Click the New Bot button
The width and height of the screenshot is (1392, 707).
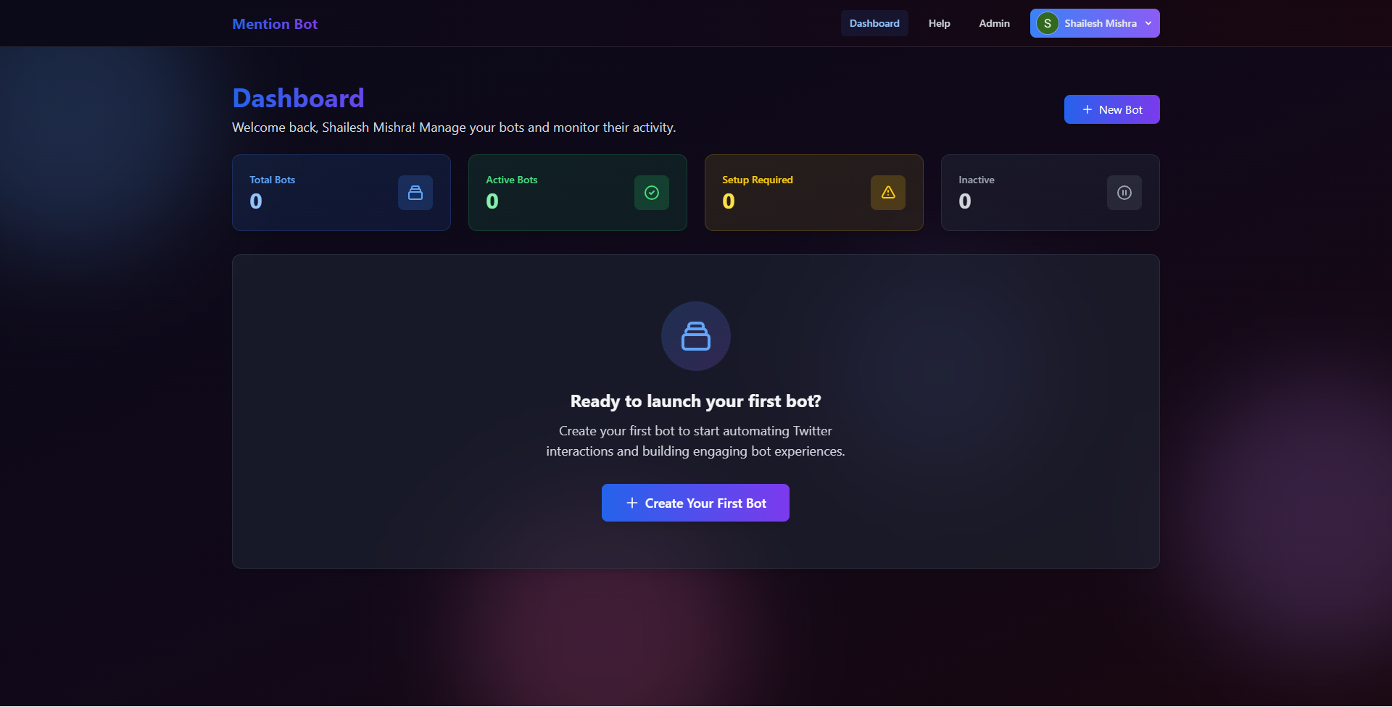coord(1112,109)
